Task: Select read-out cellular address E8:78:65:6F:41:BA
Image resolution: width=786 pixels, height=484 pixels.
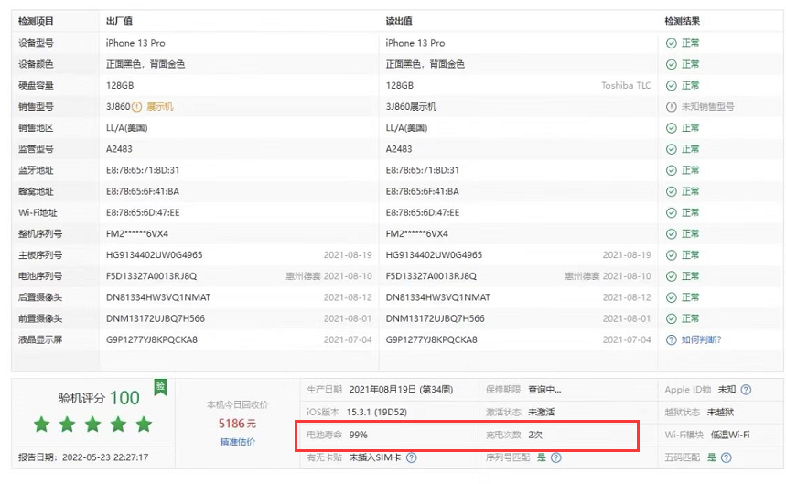Action: tap(422, 191)
